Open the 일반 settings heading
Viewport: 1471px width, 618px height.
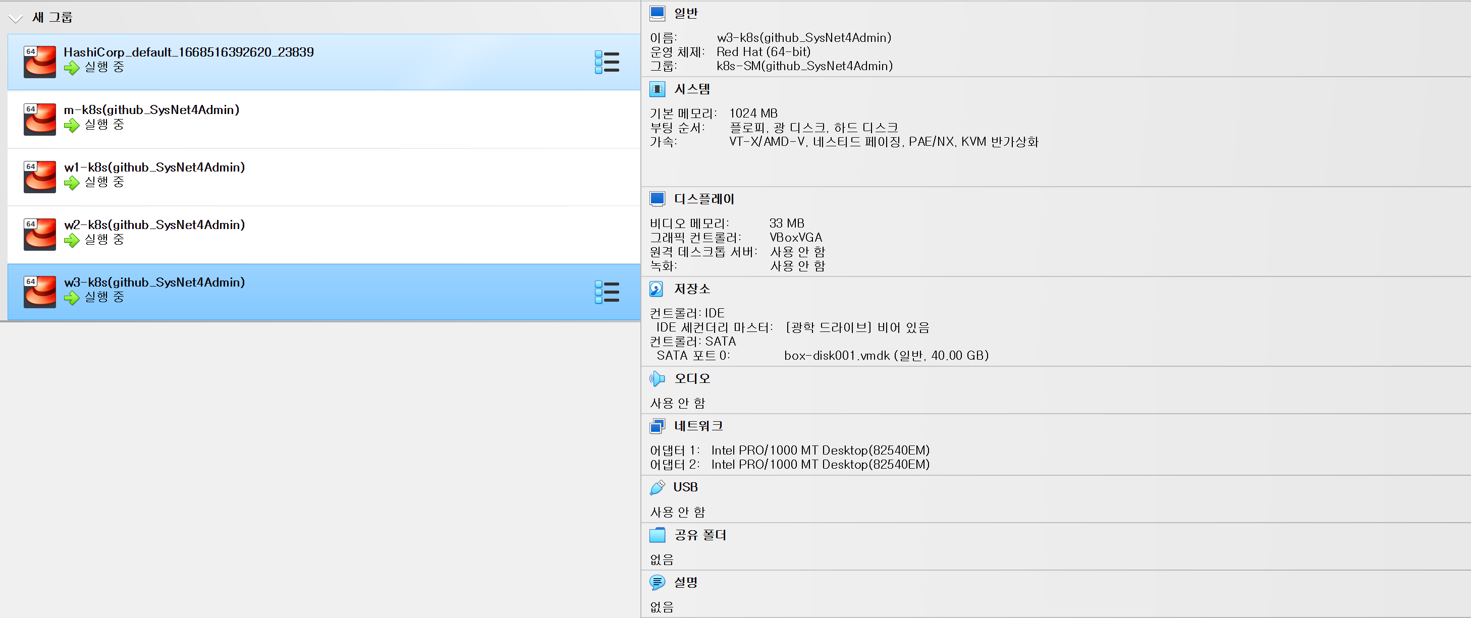point(686,13)
